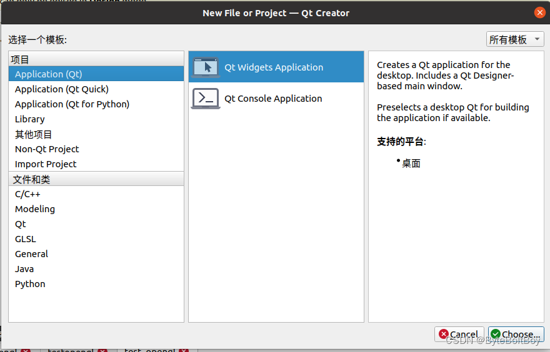Select the Qt Widgets Application icon
Image resolution: width=550 pixels, height=352 pixels.
click(206, 67)
